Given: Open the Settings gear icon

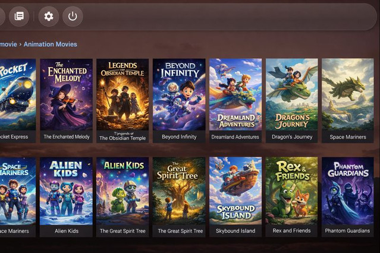Looking at the screenshot, I should pyautogui.click(x=49, y=17).
